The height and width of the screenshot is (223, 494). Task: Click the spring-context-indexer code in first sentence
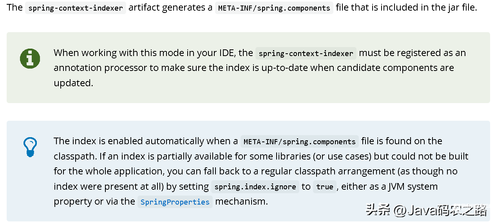(76, 8)
